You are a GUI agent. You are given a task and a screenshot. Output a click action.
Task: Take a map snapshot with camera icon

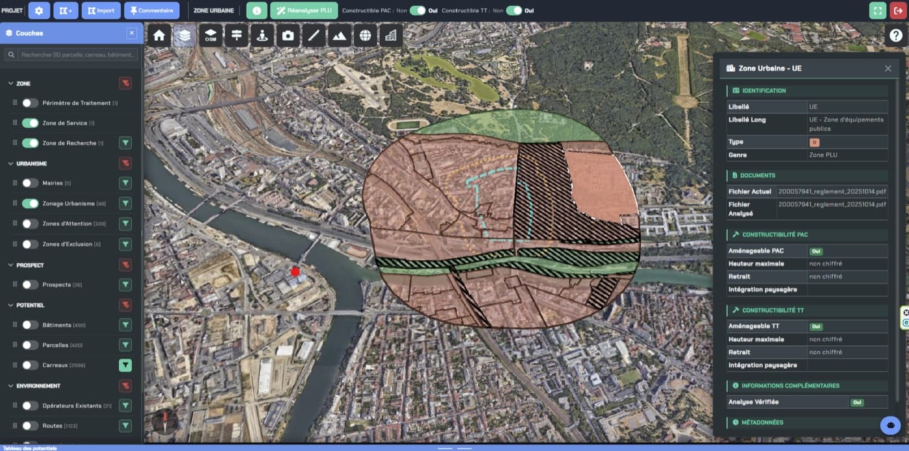(288, 36)
